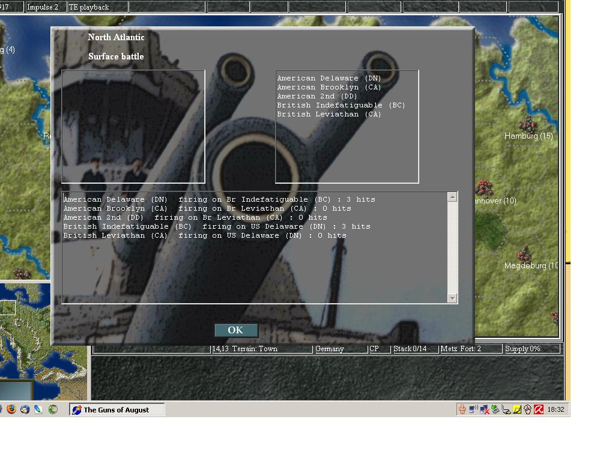Launch Firefox from the quick launch bar

pos(11,409)
